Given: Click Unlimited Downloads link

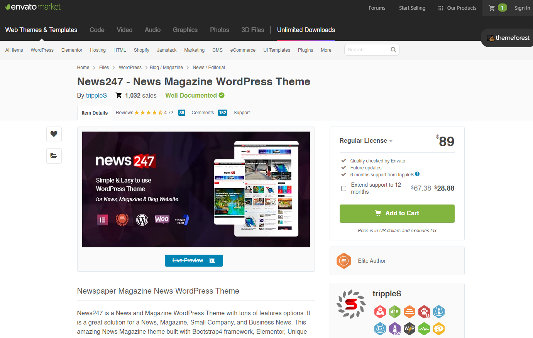Looking at the screenshot, I should (x=306, y=30).
